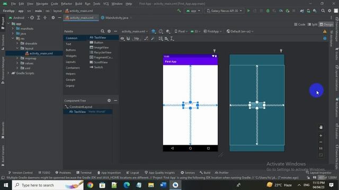Select TextView in Component Tree
339x190 pixels.
tap(87, 111)
